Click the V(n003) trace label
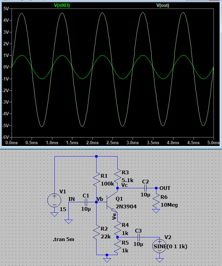The width and height of the screenshot is (222, 266). [x=62, y=5]
